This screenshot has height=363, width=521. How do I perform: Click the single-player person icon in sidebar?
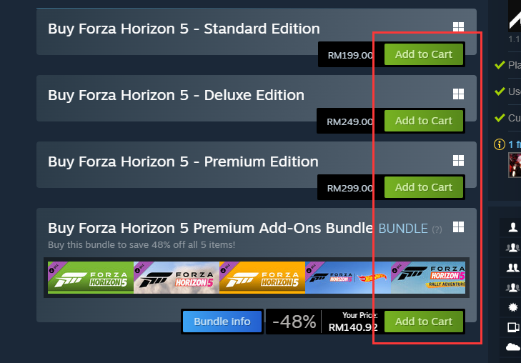512,227
